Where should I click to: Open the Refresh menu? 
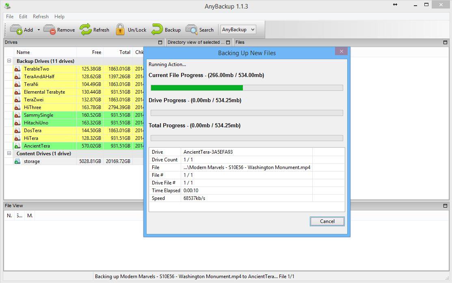pos(41,16)
